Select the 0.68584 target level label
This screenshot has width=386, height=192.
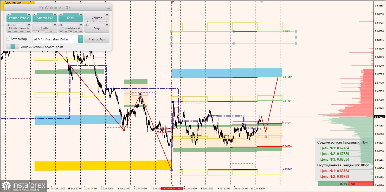(287, 31)
